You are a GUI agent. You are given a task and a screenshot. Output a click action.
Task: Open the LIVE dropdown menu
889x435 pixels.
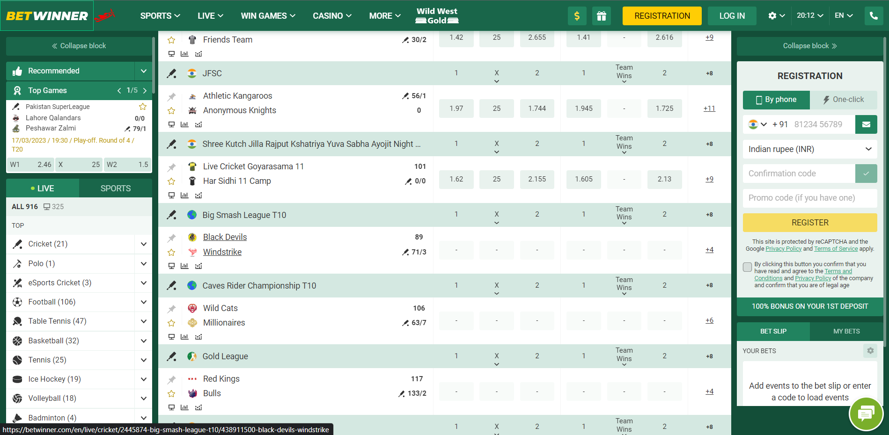pos(210,16)
